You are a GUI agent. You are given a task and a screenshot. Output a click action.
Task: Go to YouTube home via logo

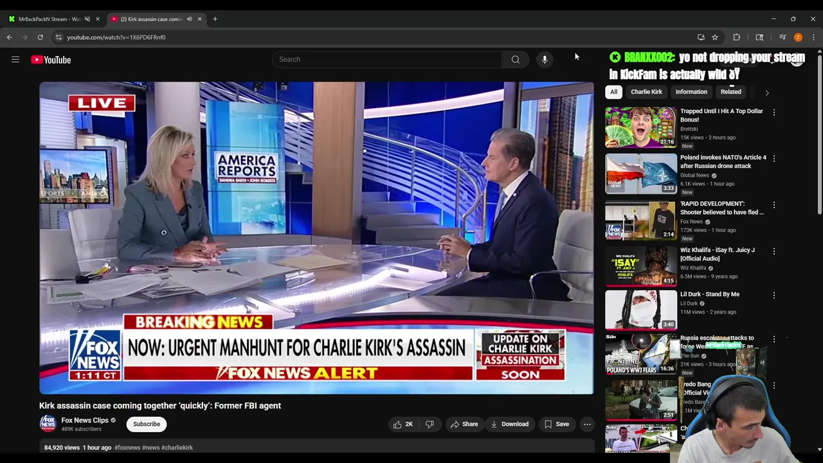(51, 60)
